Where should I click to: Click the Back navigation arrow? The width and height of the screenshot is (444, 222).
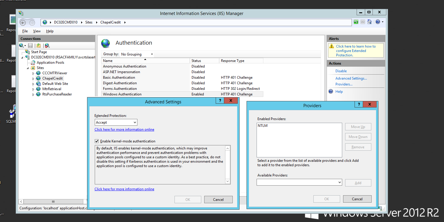pos(23,23)
